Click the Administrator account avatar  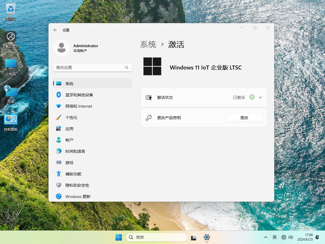pyautogui.click(x=61, y=48)
